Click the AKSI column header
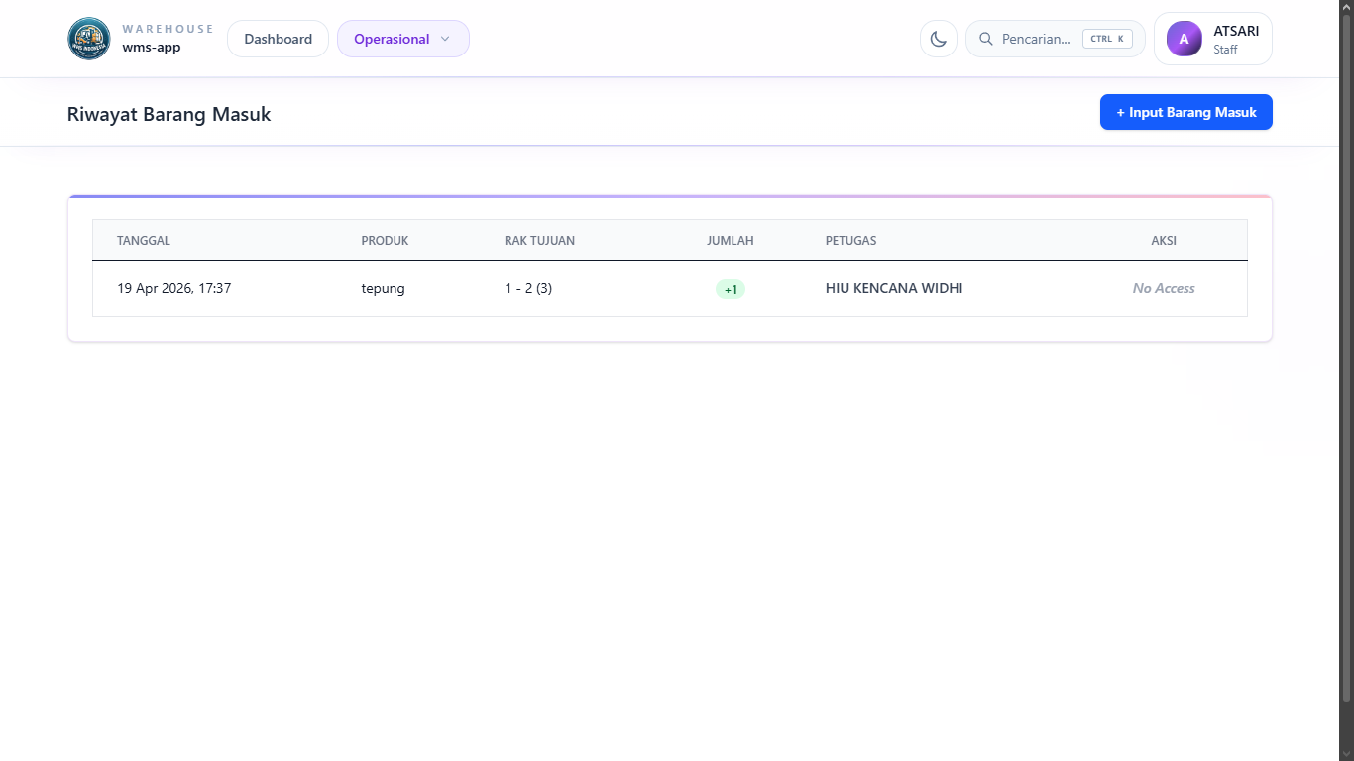The width and height of the screenshot is (1354, 761). pos(1164,241)
